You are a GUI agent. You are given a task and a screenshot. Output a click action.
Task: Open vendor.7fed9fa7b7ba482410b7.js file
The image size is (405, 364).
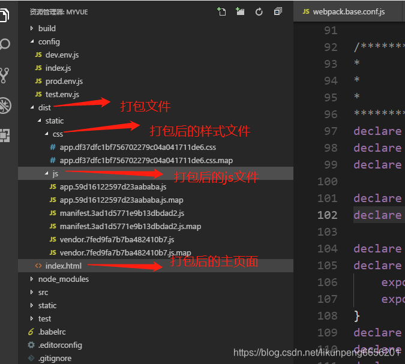155,240
